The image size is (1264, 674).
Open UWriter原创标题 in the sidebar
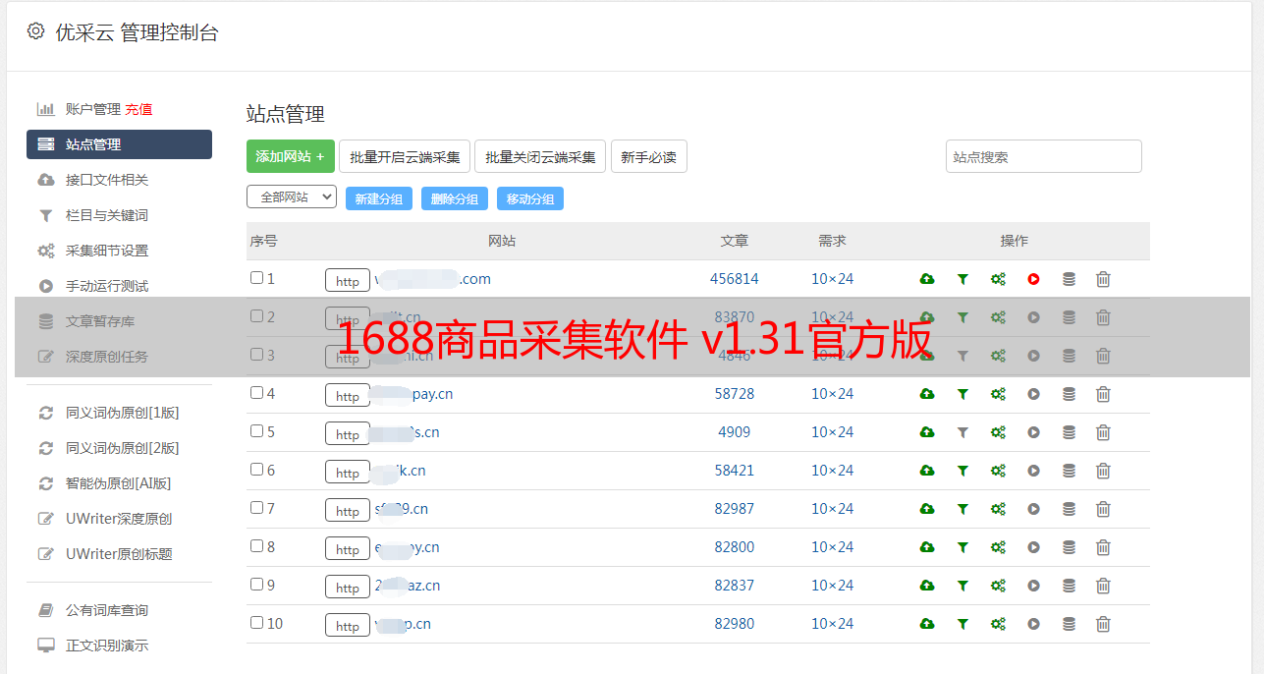pos(119,554)
